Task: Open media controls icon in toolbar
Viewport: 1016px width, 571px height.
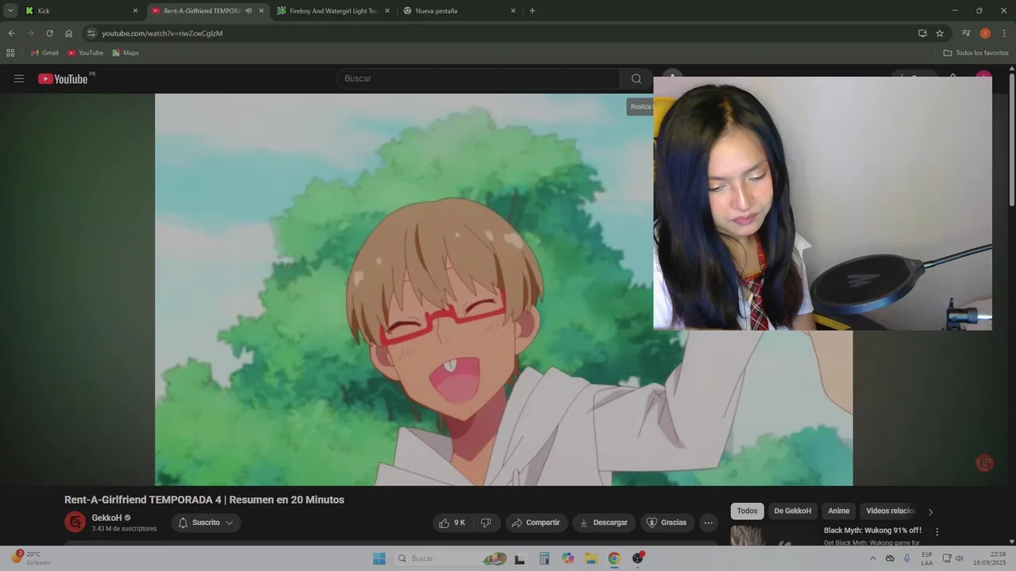Action: coord(966,33)
